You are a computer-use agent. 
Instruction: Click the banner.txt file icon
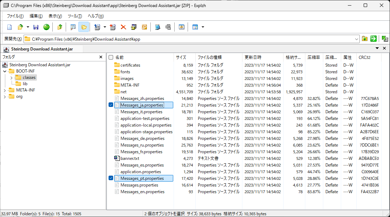coord(117,158)
